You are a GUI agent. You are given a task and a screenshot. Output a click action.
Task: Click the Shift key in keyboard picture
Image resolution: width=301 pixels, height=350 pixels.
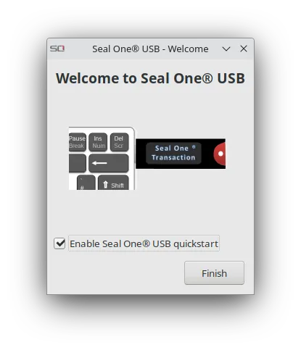click(x=113, y=183)
